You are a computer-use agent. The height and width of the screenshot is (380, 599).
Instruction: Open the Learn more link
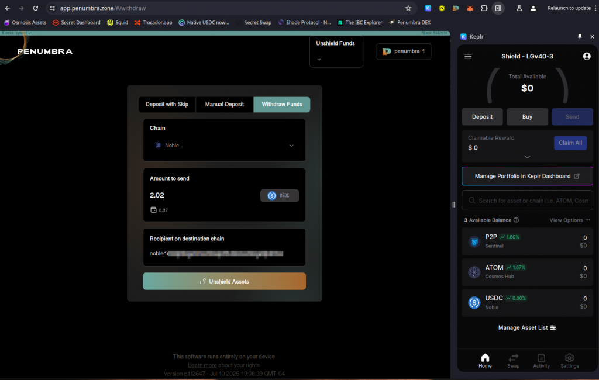202,365
